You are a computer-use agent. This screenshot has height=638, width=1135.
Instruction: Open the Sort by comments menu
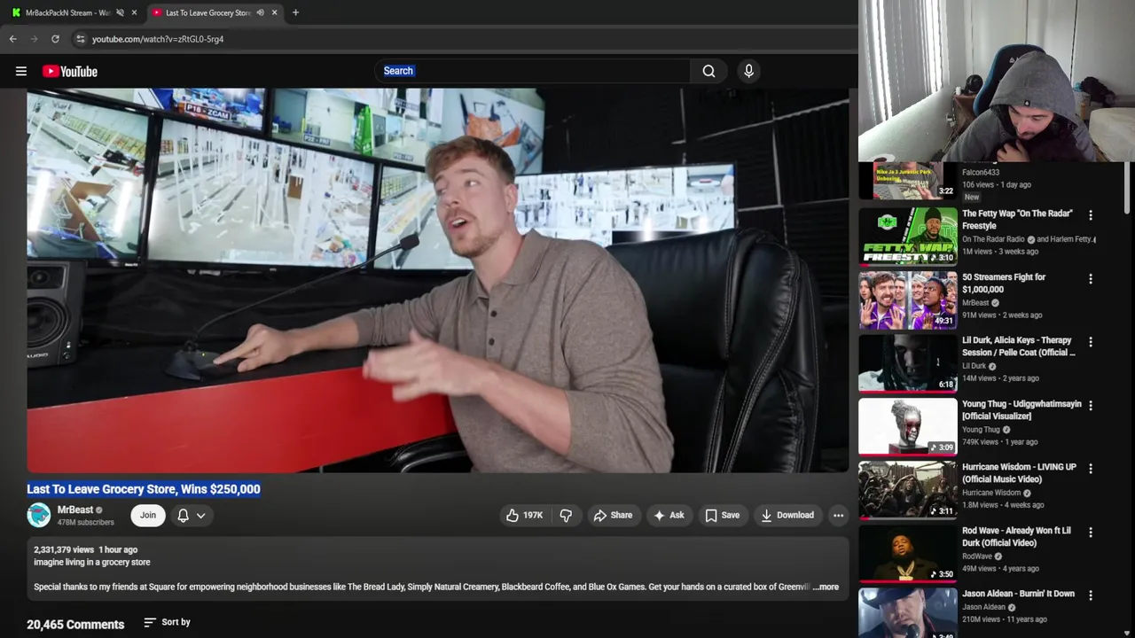coord(167,622)
